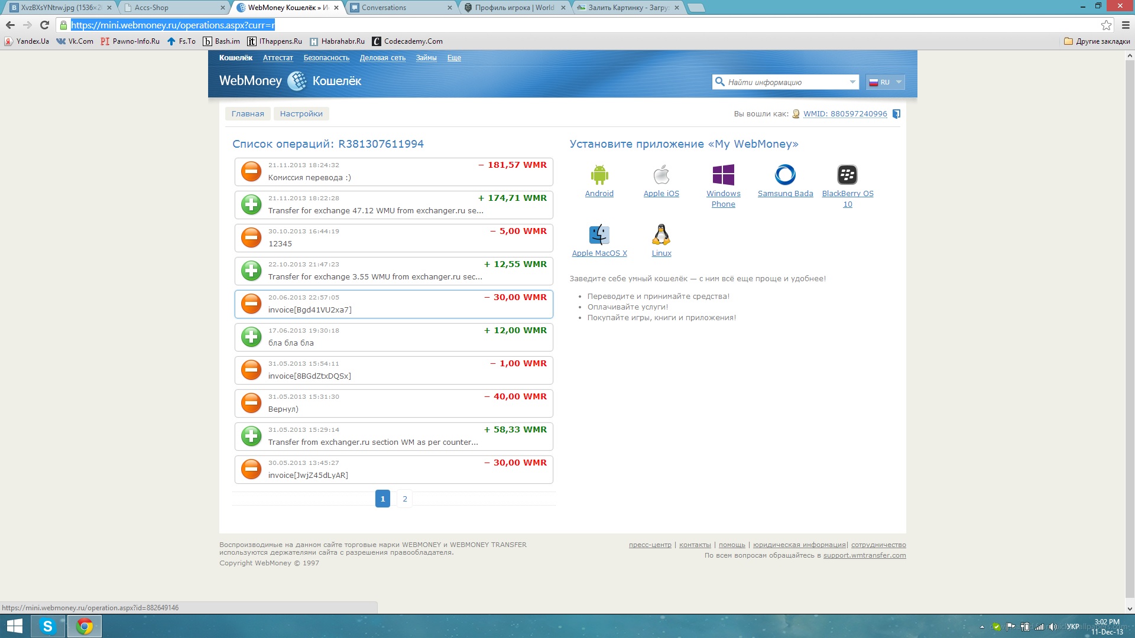Click the BlackBerry OS 10 icon
1135x638 pixels.
(x=847, y=175)
